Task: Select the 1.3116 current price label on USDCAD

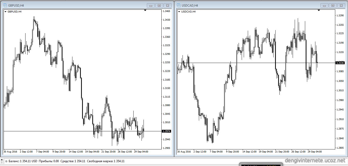Action: [340, 63]
